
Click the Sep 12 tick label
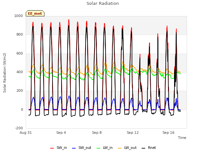133,133
